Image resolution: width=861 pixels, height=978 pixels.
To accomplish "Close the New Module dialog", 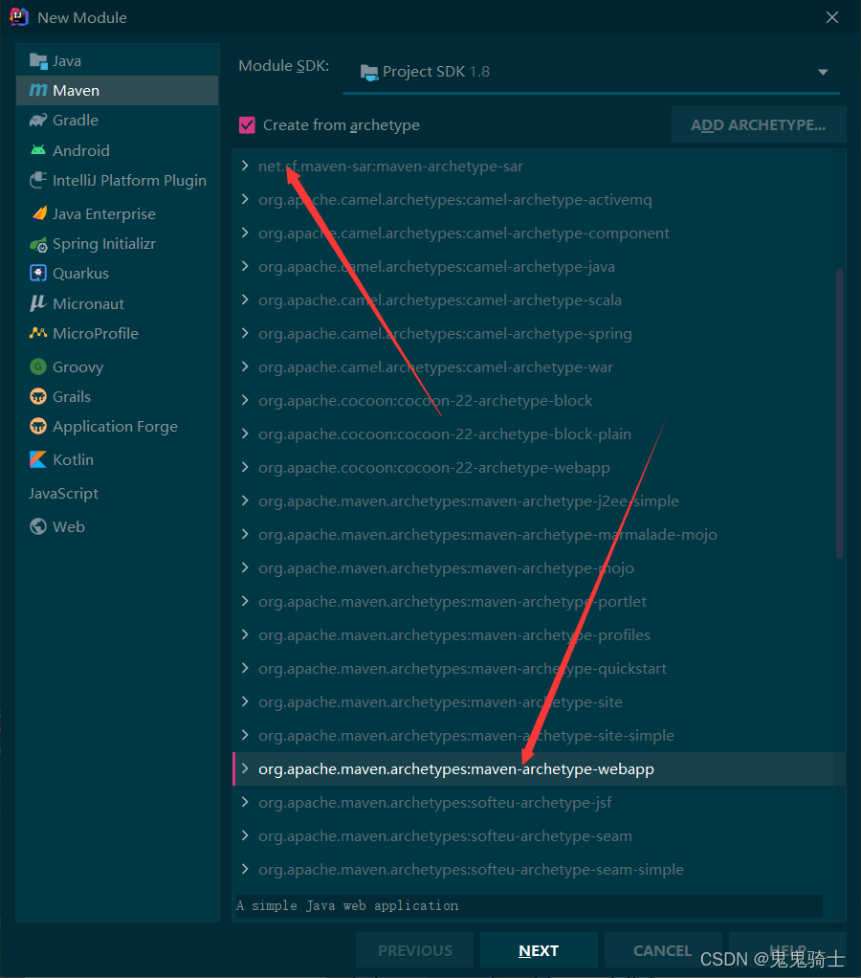I will (832, 17).
